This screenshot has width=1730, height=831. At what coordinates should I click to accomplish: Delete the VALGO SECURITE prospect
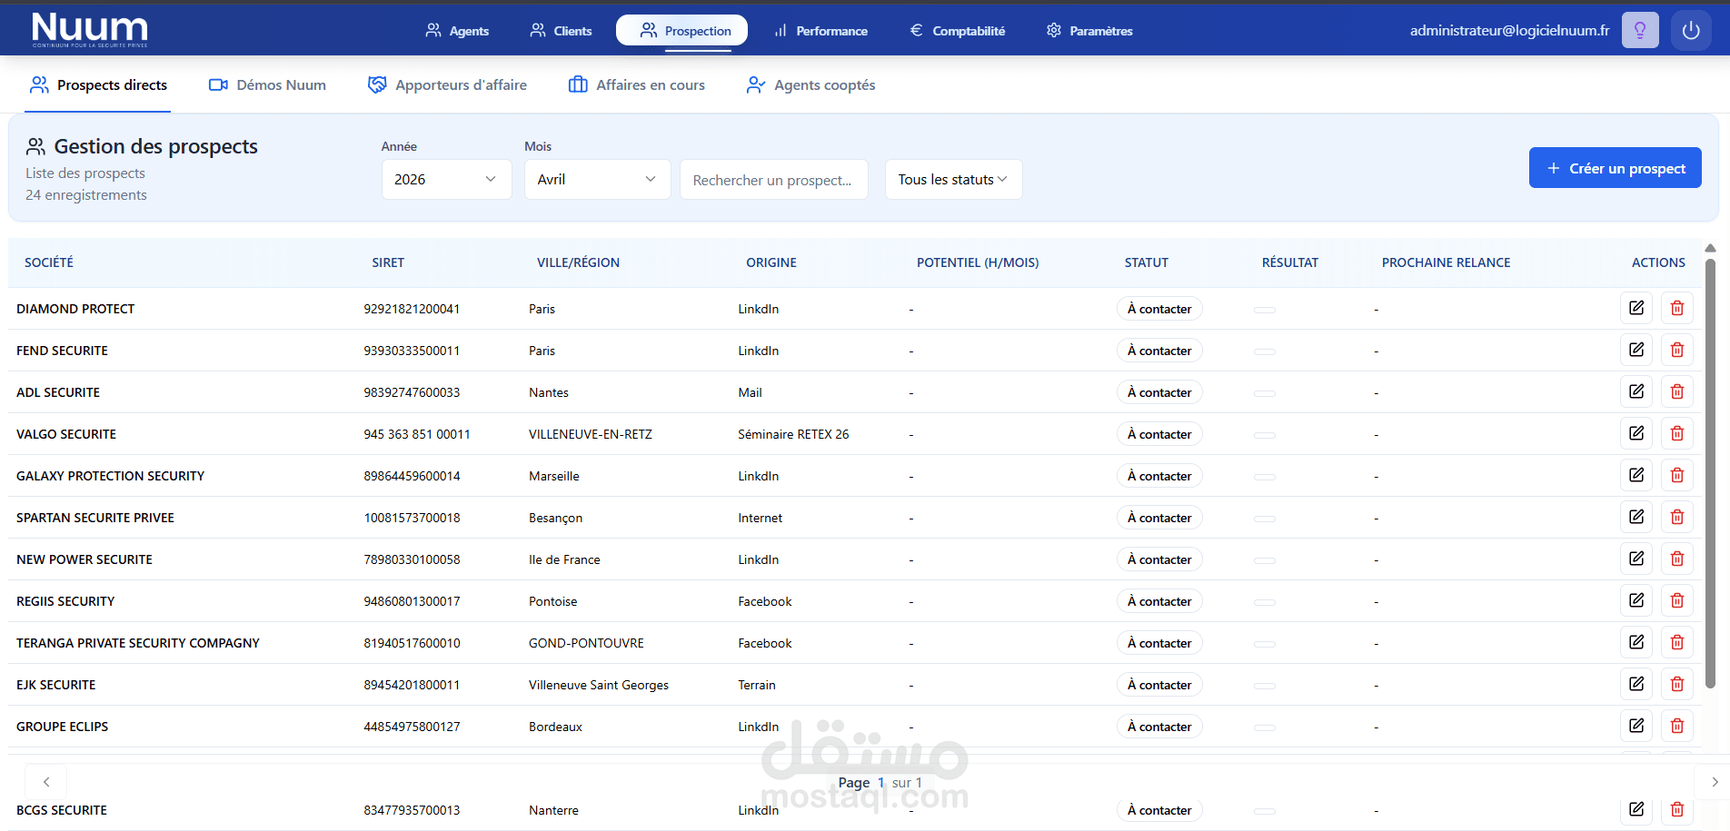1677,433
